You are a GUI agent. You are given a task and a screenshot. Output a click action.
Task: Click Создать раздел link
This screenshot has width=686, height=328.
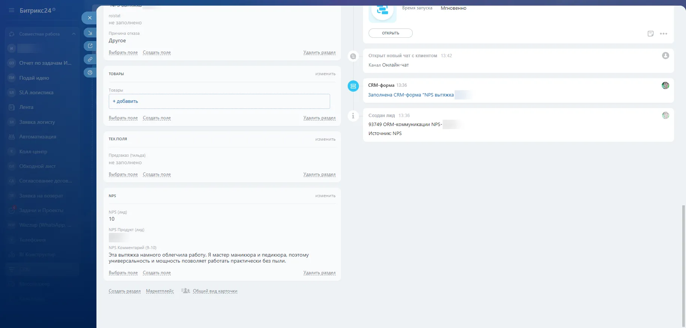point(124,291)
